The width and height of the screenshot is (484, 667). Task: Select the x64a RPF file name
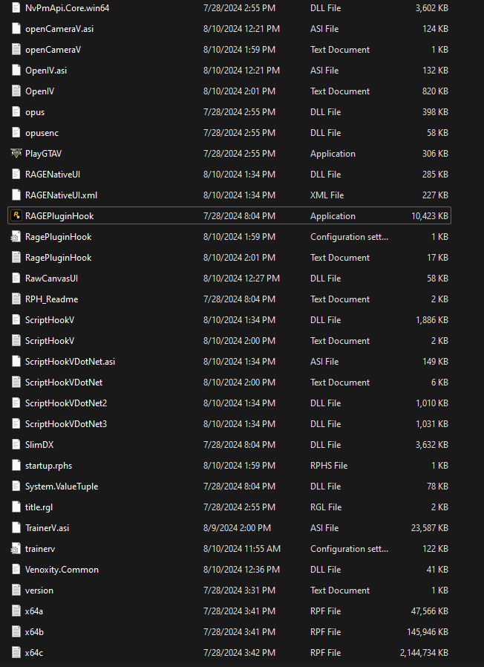click(34, 611)
